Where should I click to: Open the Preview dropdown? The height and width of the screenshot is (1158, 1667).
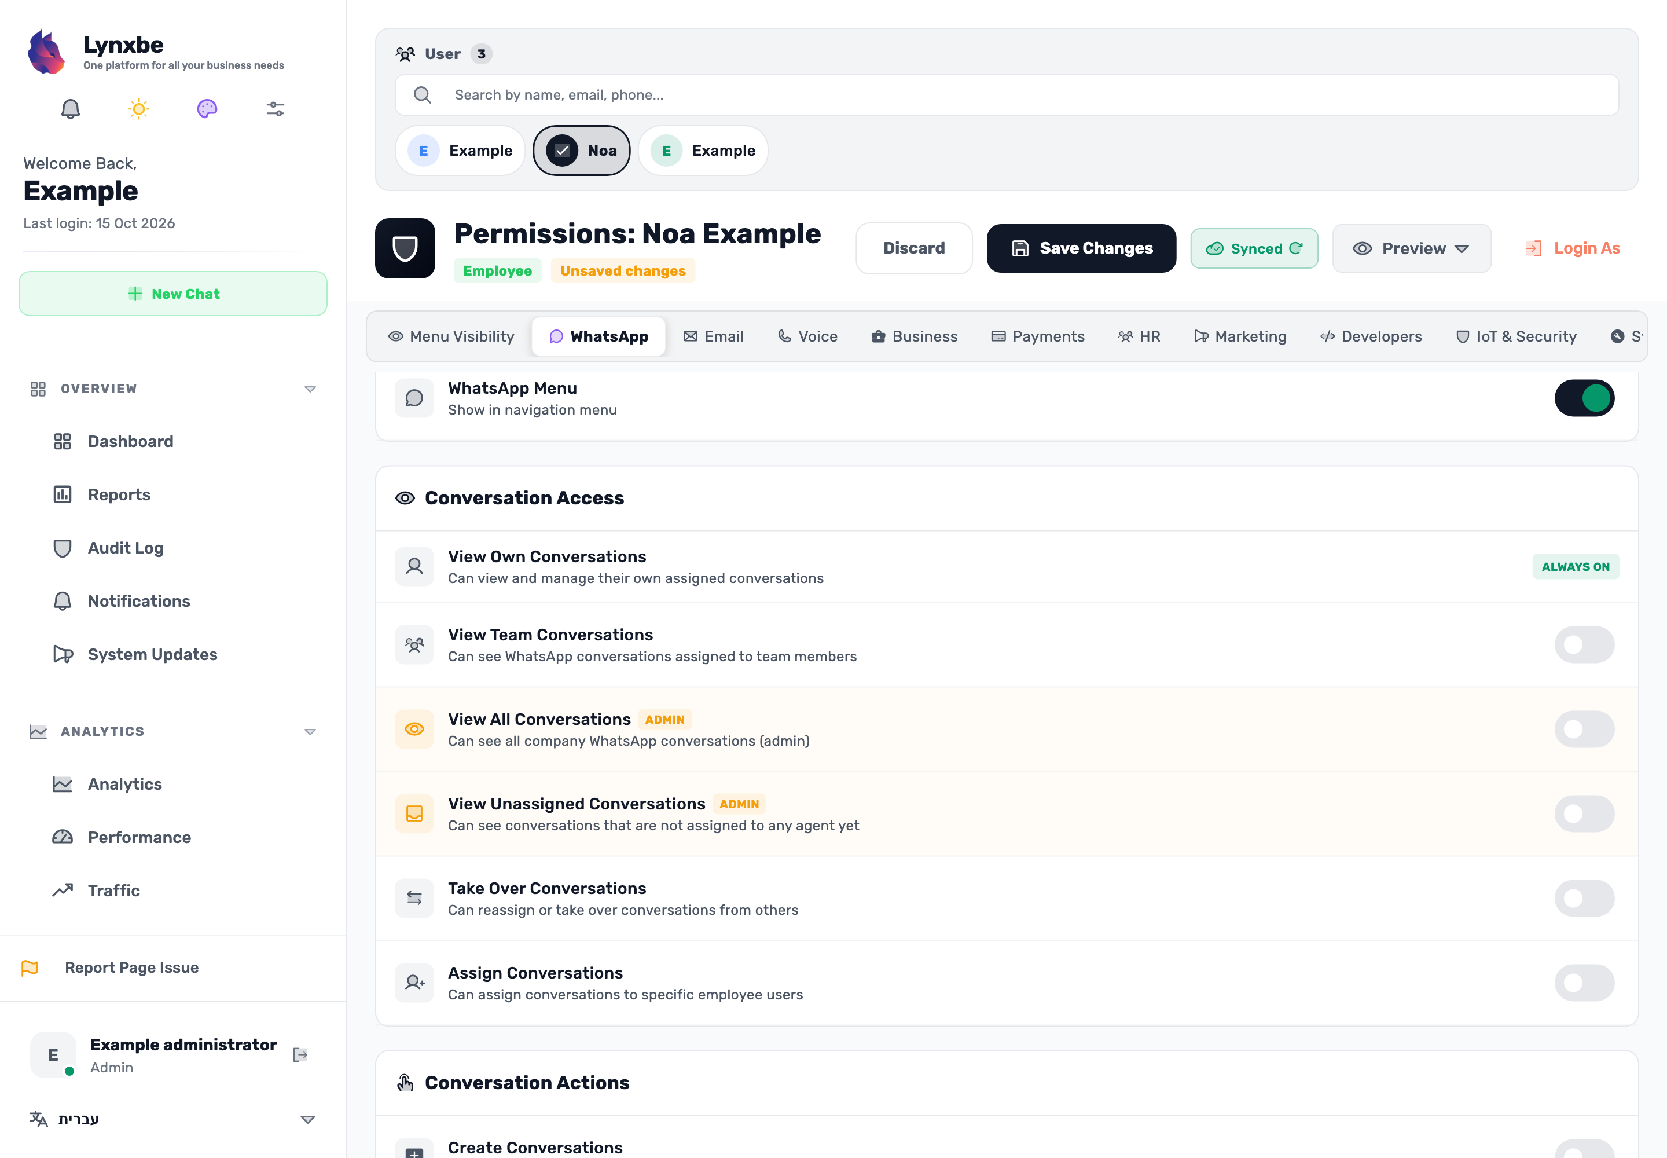point(1412,248)
